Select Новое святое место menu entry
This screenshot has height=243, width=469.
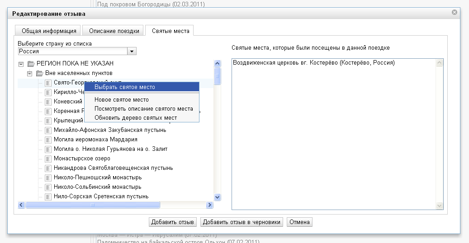[122, 100]
